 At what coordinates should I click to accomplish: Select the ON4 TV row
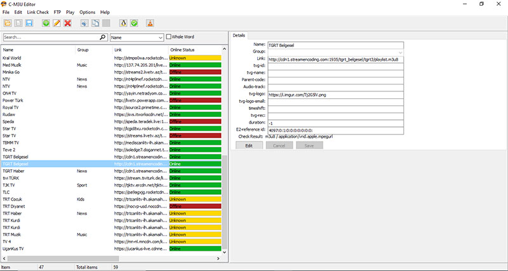coord(112,93)
